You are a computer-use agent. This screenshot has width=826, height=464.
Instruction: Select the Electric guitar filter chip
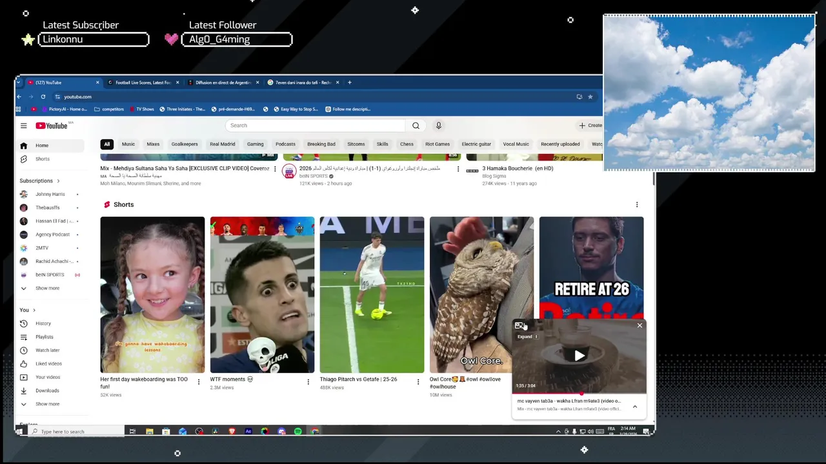pyautogui.click(x=476, y=144)
